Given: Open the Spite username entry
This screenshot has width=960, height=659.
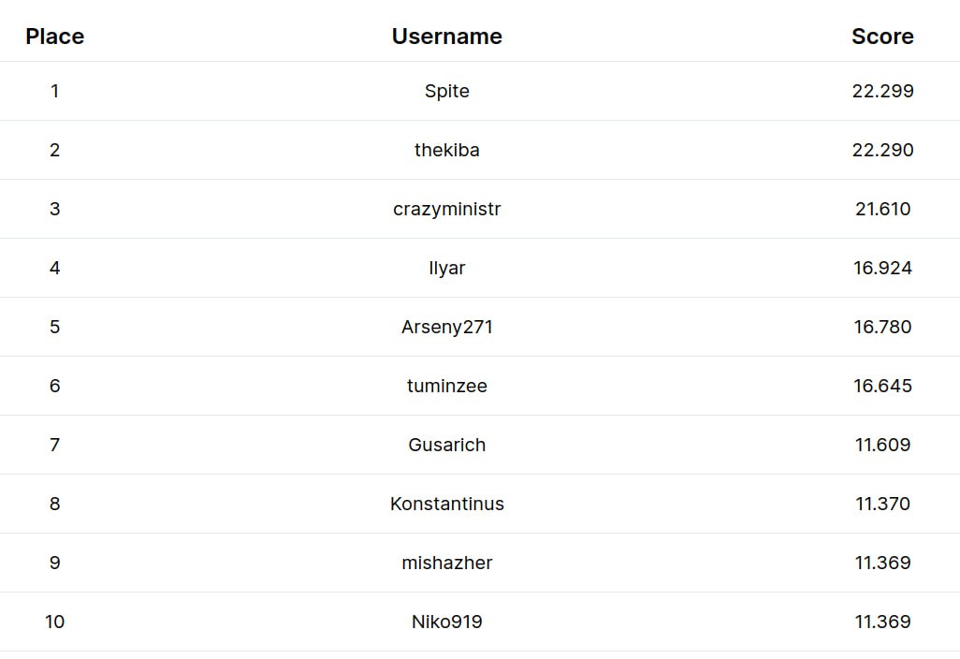Looking at the screenshot, I should coord(446,91).
